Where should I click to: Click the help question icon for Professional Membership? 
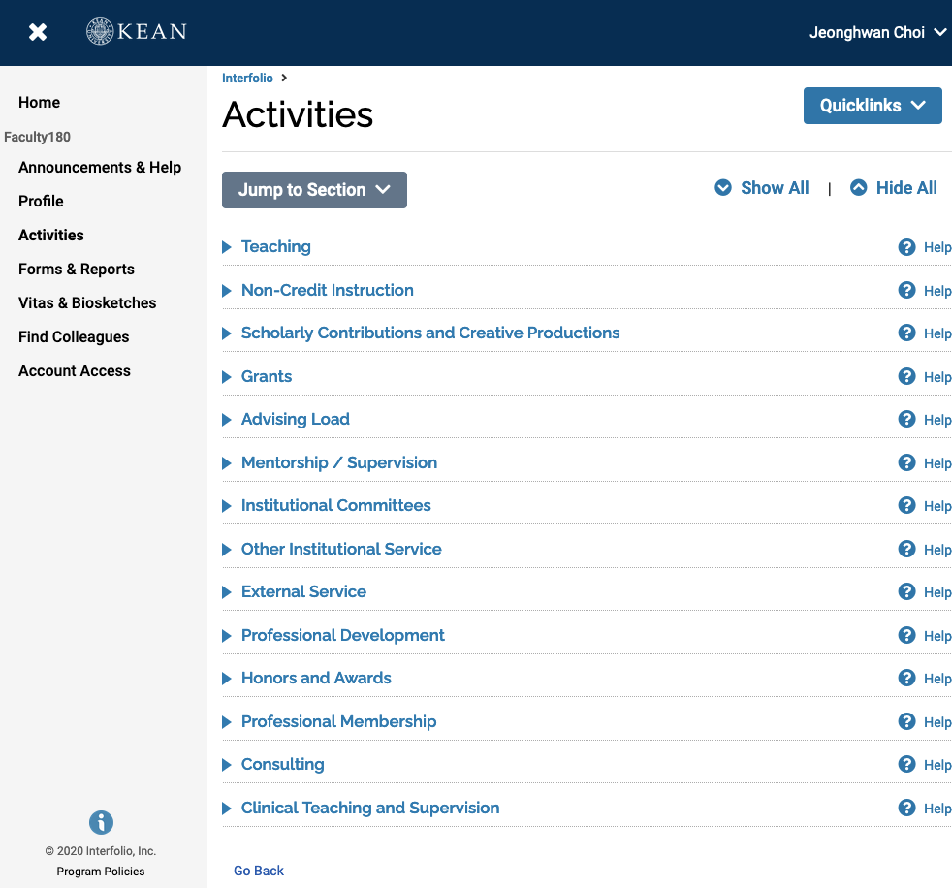pos(906,721)
